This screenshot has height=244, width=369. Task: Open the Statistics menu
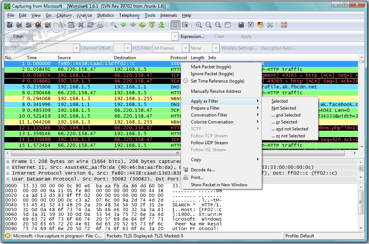coord(106,15)
